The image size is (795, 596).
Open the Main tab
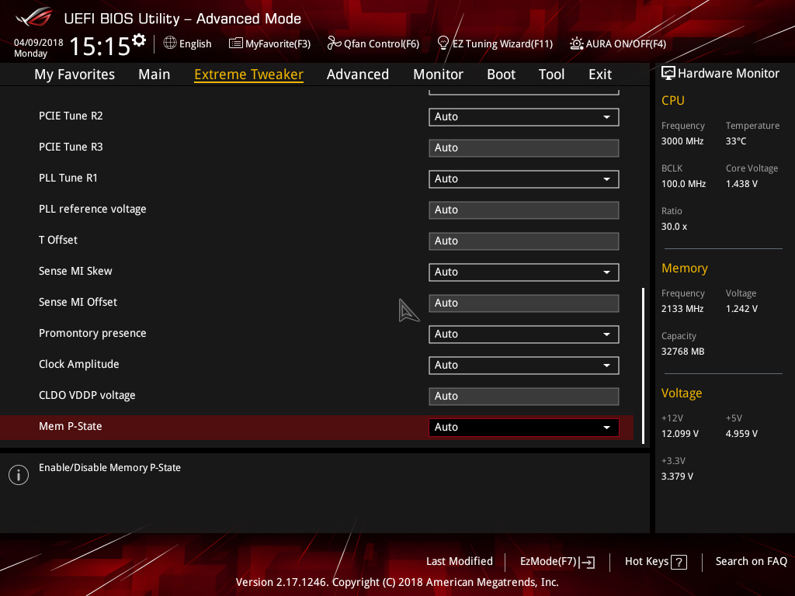tap(154, 74)
